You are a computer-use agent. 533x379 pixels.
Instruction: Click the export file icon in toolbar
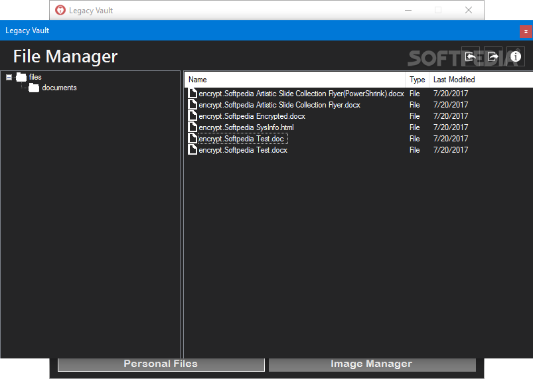tap(493, 56)
